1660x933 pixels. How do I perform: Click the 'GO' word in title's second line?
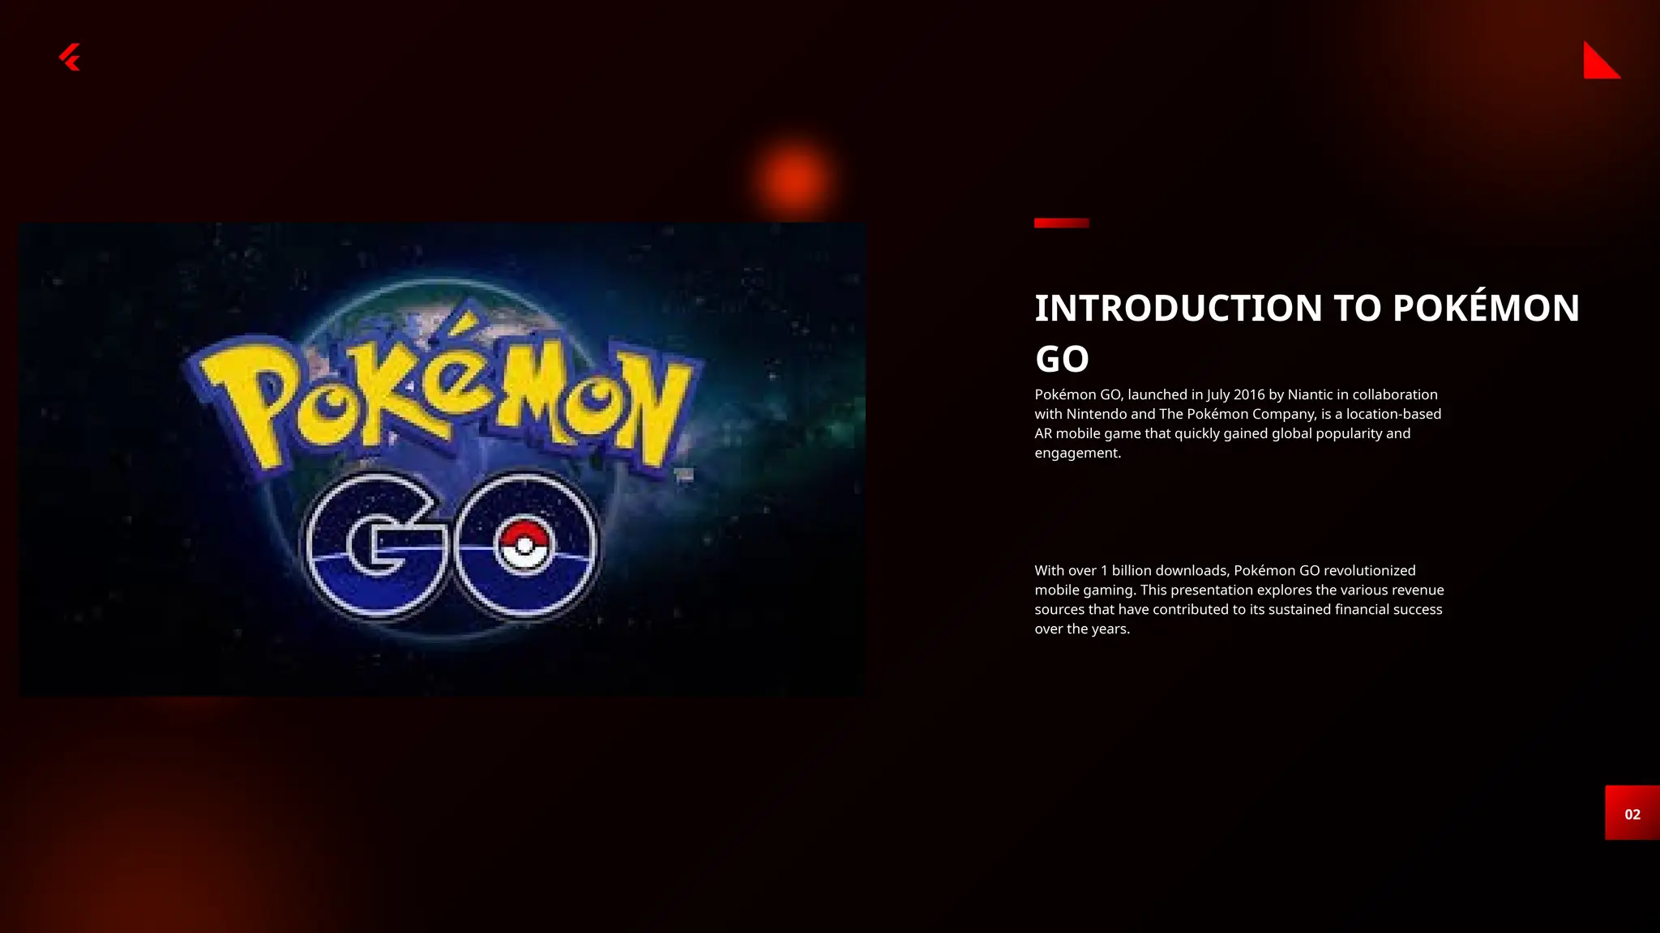point(1062,360)
